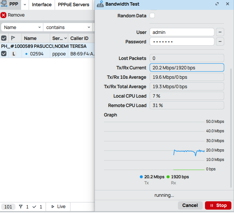Click the PPP network icon

5,5
